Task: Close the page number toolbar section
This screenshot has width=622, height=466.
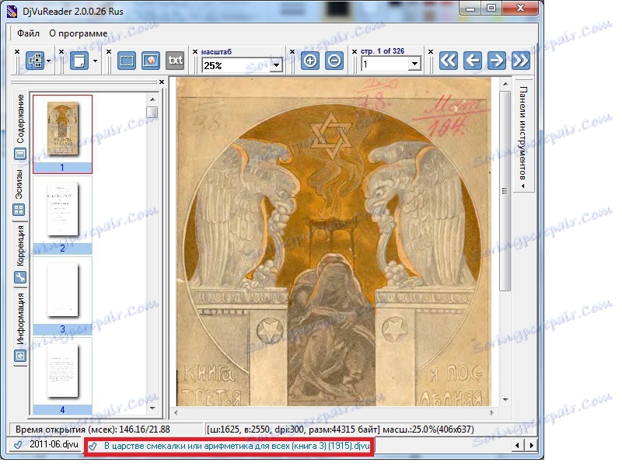Action: click(x=355, y=52)
